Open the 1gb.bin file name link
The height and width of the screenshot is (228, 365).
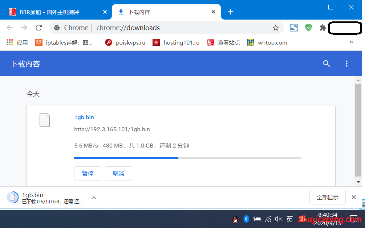coord(84,117)
